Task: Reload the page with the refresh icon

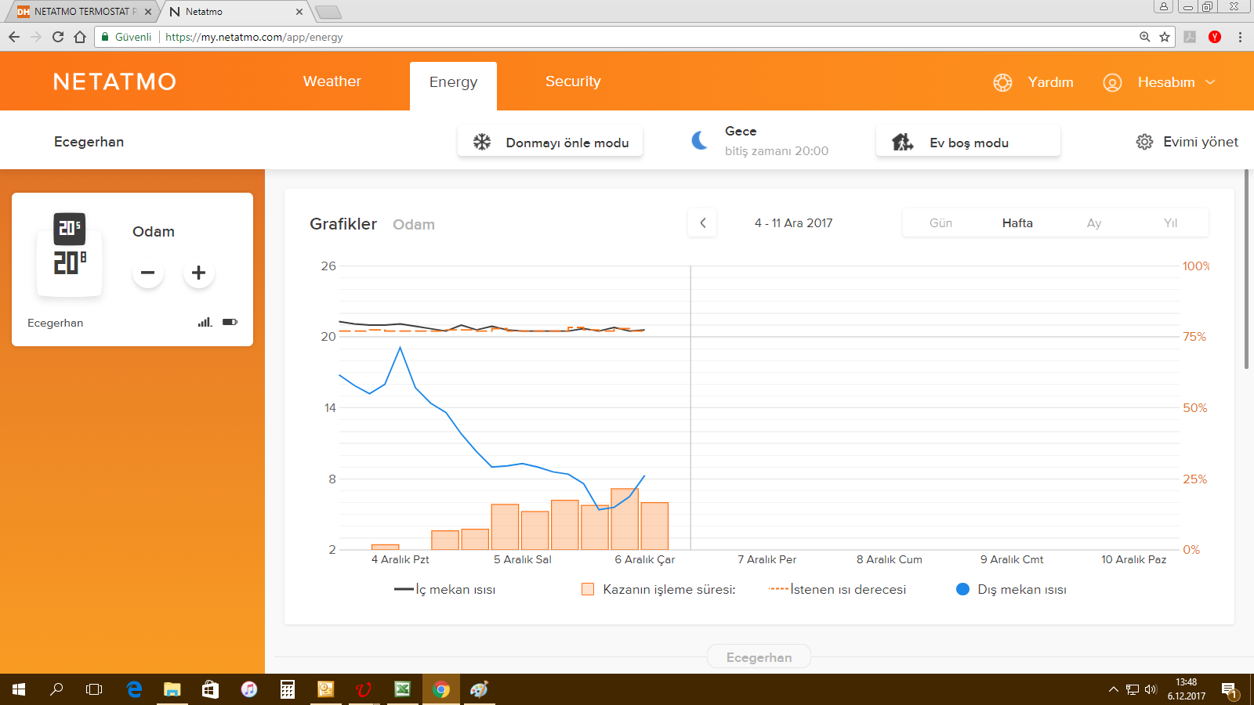Action: (x=58, y=37)
